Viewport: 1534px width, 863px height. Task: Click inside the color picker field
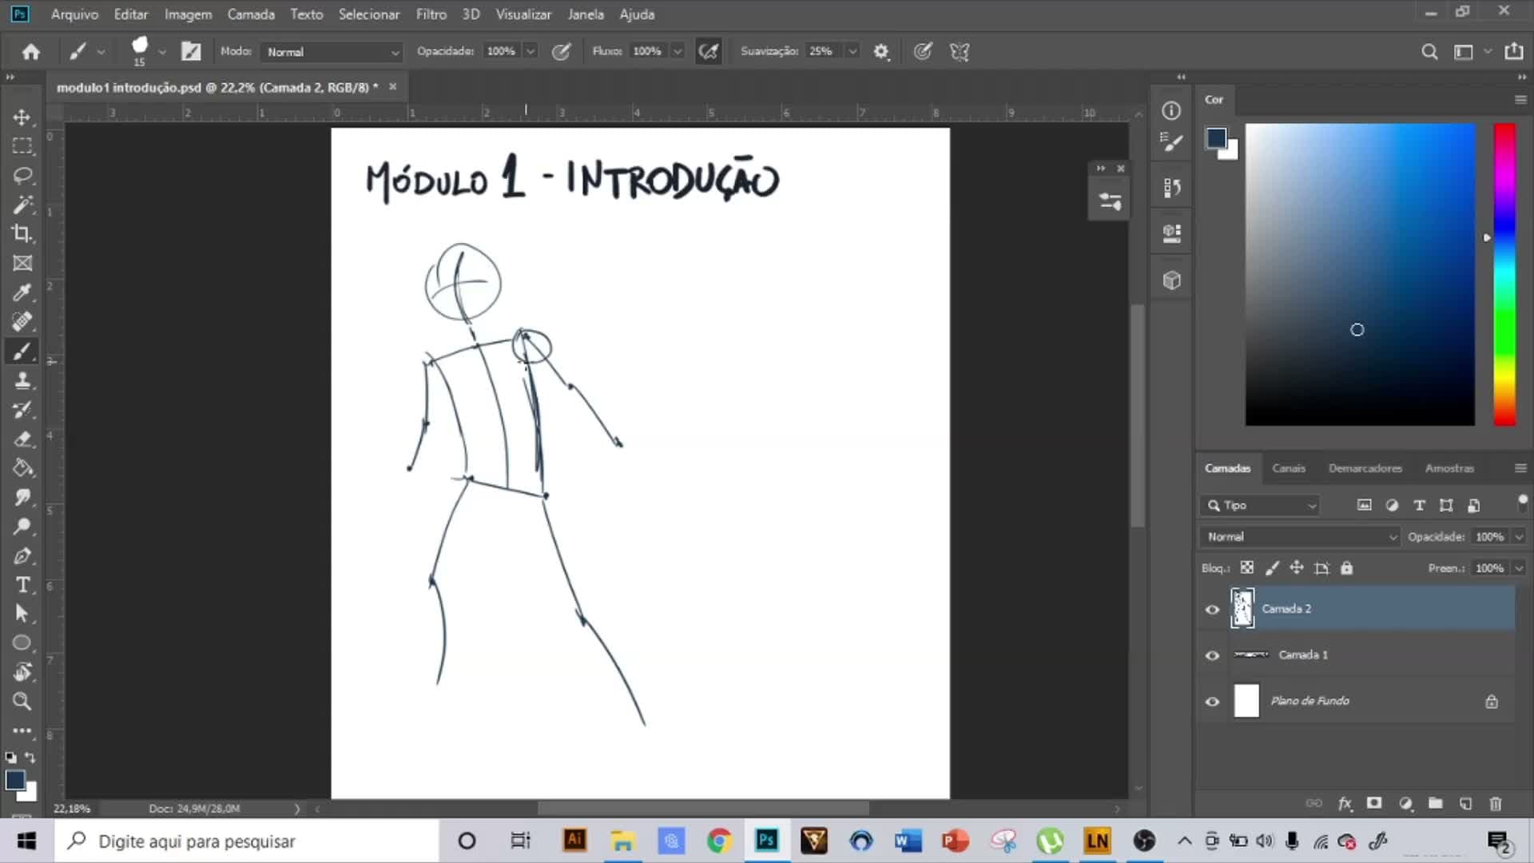(1360, 274)
